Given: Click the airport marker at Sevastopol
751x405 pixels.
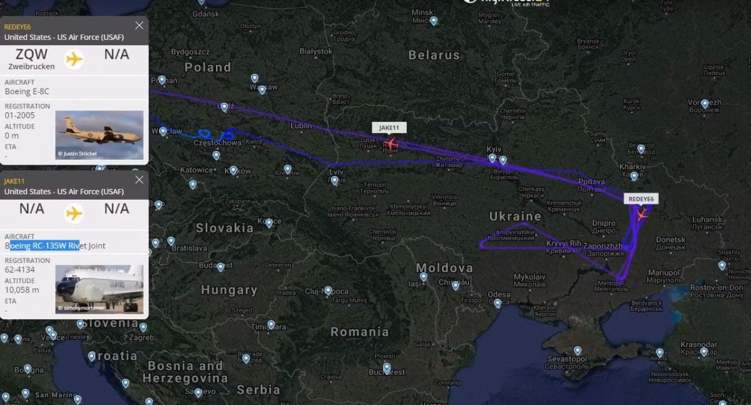Looking at the screenshot, I should click(x=577, y=351).
